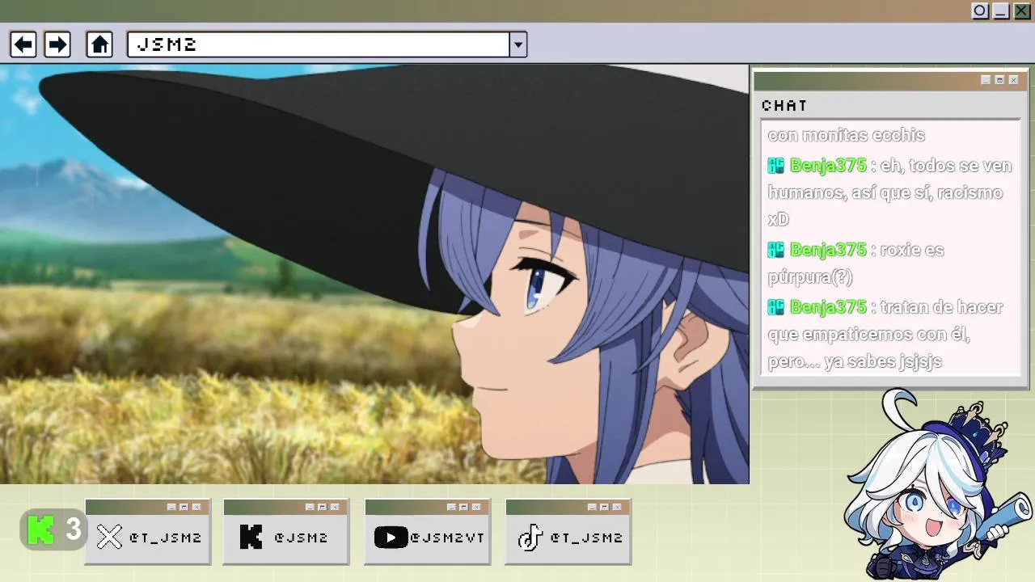Click the username Benja375 before "eh, todos"
The height and width of the screenshot is (582, 1035).
coord(828,166)
